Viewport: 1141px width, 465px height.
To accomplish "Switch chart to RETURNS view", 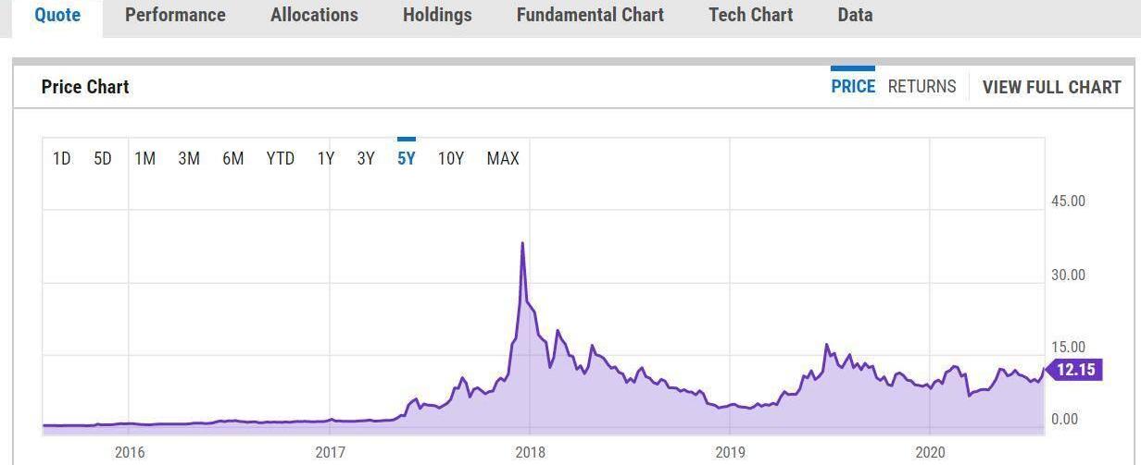I will (x=922, y=87).
